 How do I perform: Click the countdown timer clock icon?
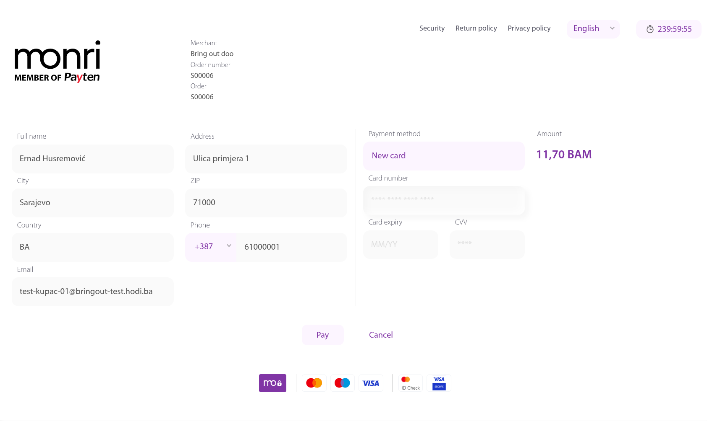(x=650, y=29)
